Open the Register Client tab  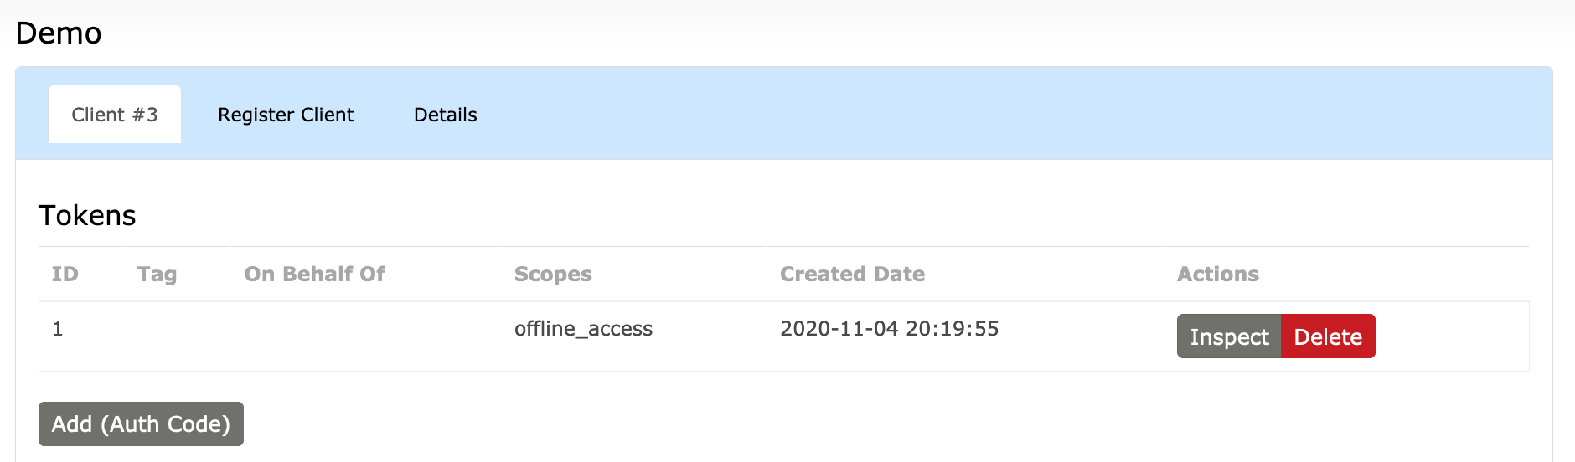point(286,115)
